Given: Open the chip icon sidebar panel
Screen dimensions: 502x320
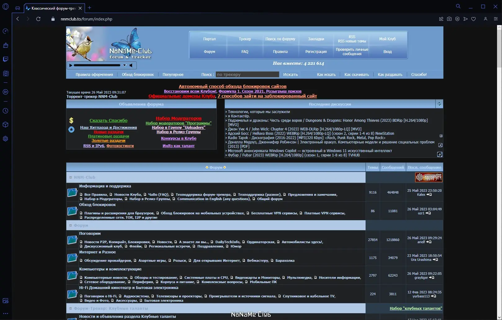Looking at the screenshot, I should tap(6, 73).
